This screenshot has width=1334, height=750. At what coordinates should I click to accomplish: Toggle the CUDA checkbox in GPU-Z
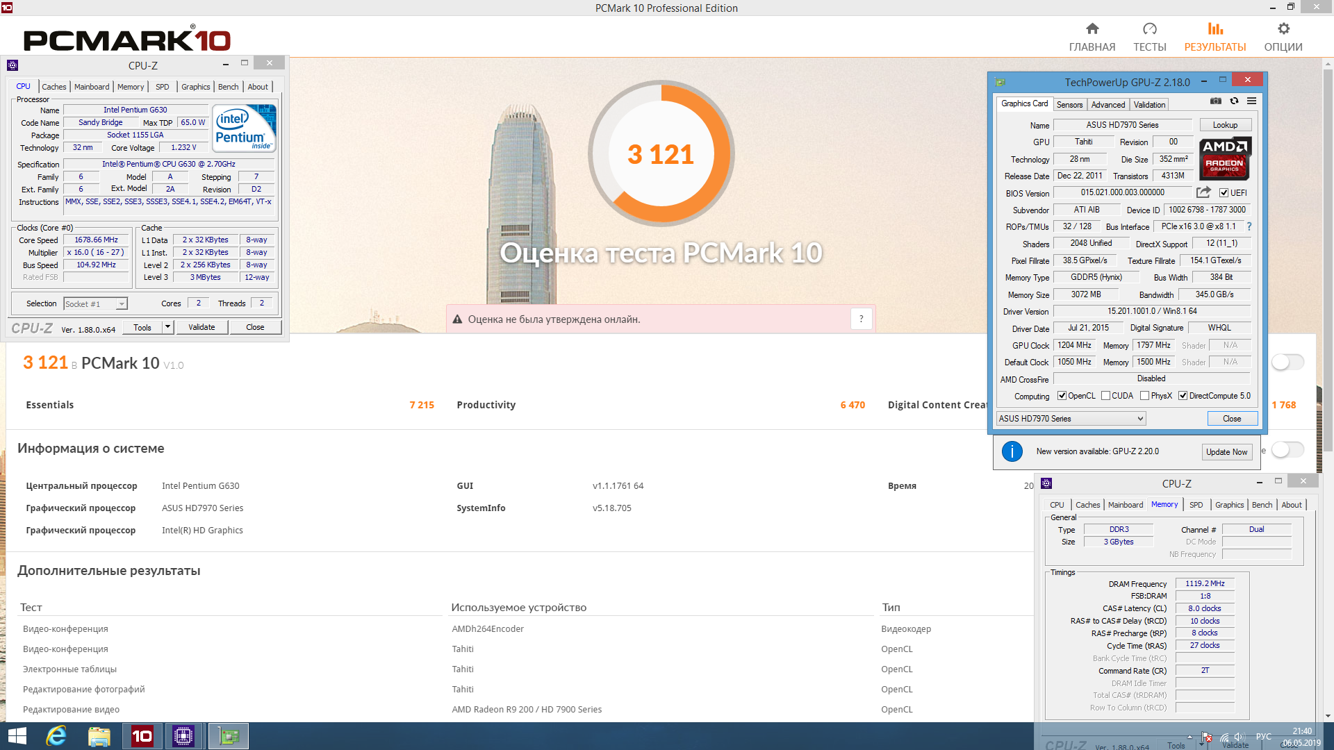click(x=1105, y=396)
